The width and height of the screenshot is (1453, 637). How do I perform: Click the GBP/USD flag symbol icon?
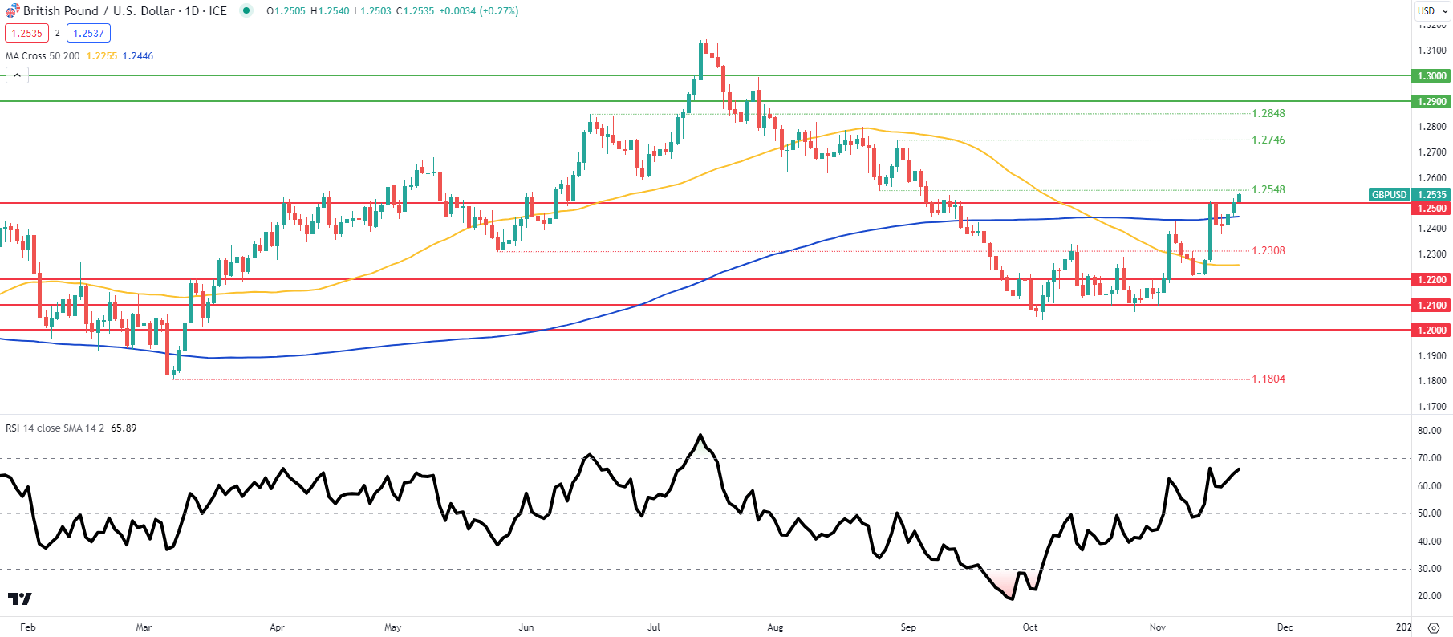12,11
